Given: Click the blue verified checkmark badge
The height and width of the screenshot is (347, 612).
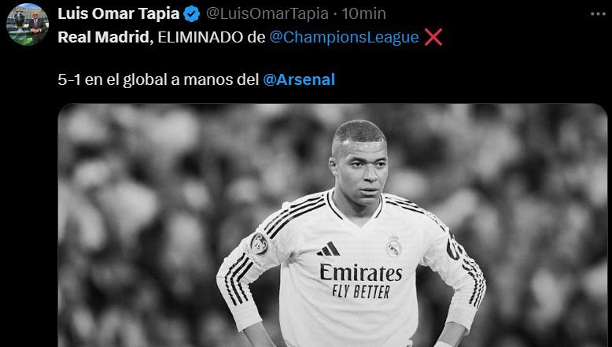Looking at the screenshot, I should [x=192, y=14].
